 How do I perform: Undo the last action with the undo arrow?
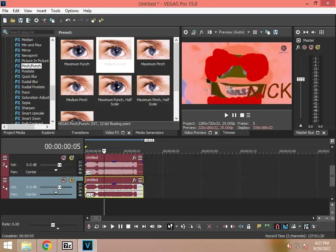(x=68, y=20)
